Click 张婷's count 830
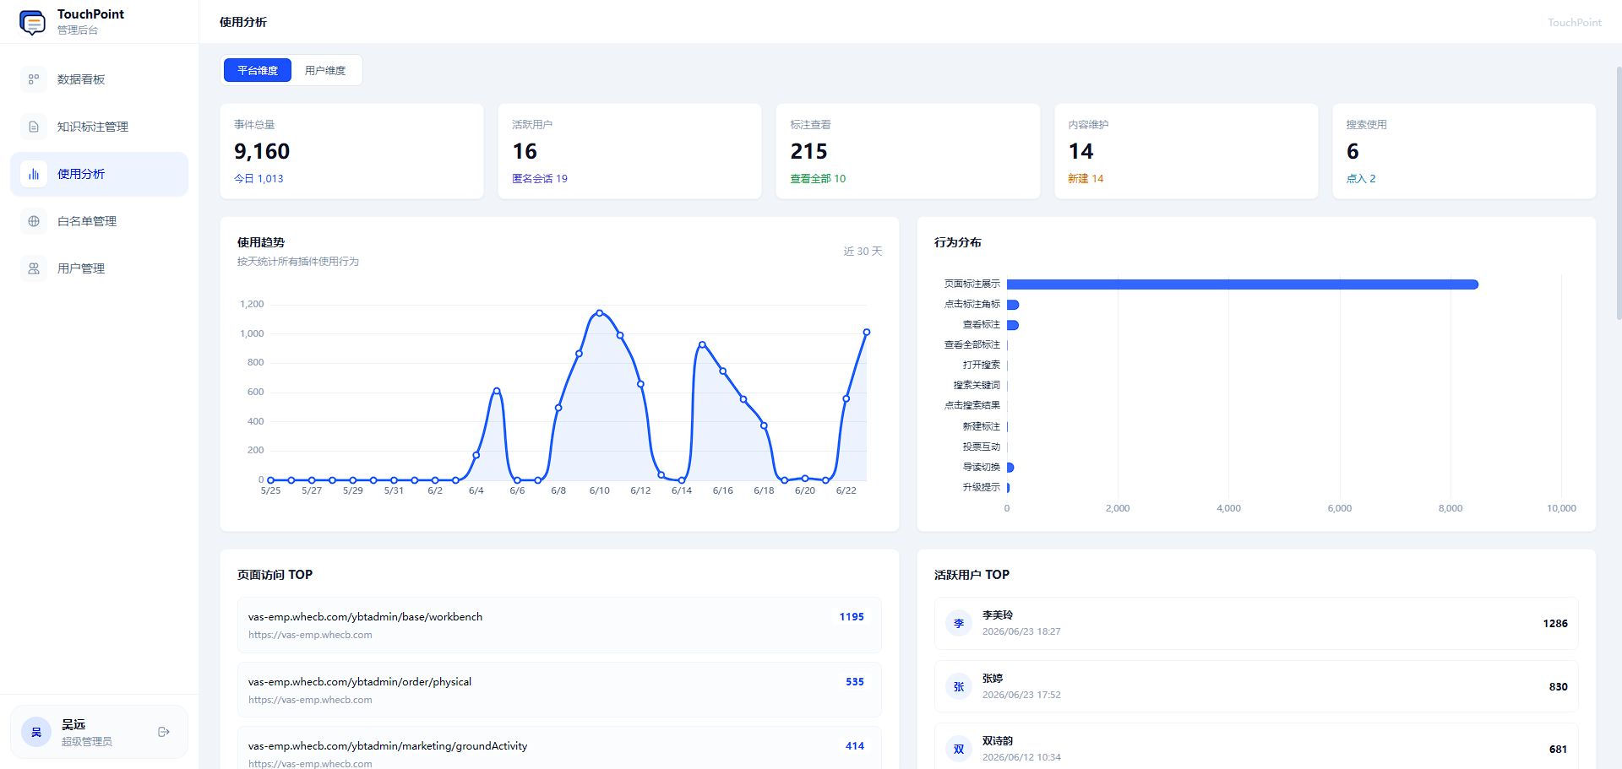The width and height of the screenshot is (1622, 769). [1559, 687]
